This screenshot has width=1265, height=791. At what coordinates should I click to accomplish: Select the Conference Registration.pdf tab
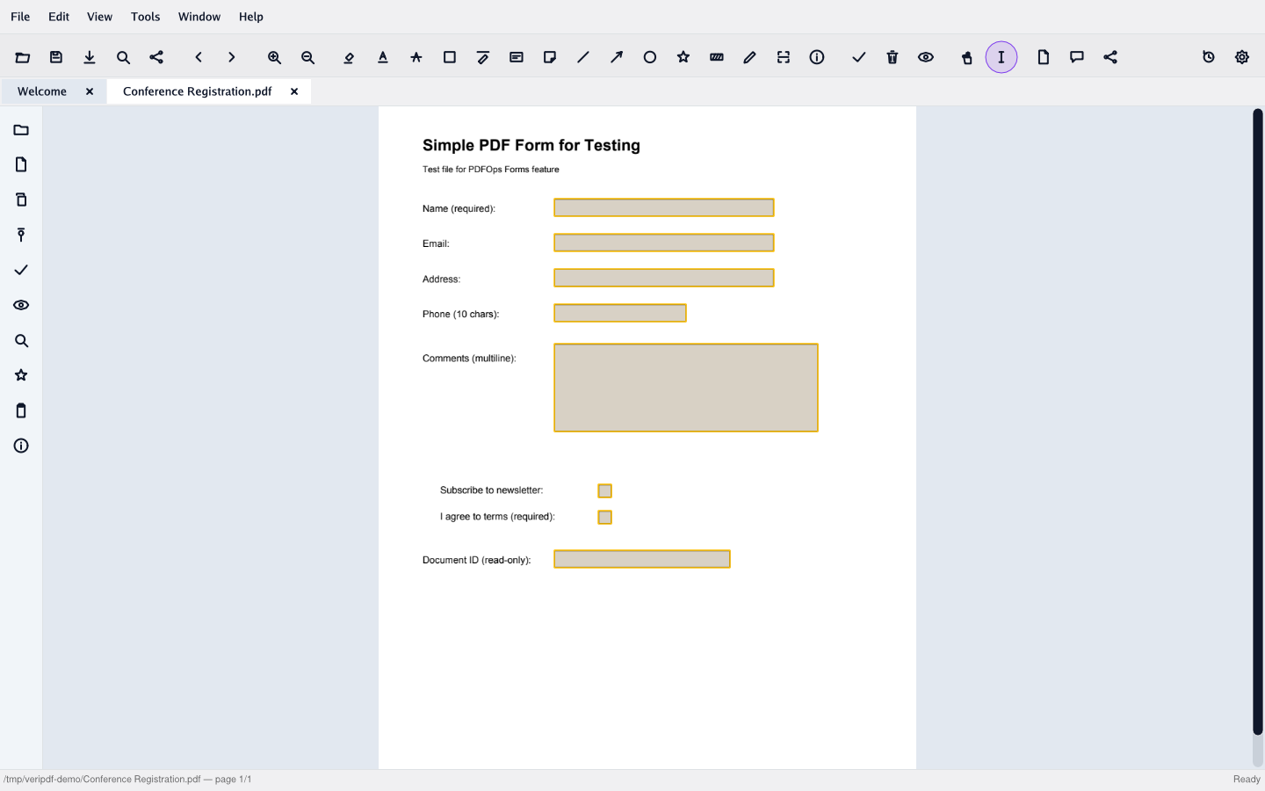198,91
